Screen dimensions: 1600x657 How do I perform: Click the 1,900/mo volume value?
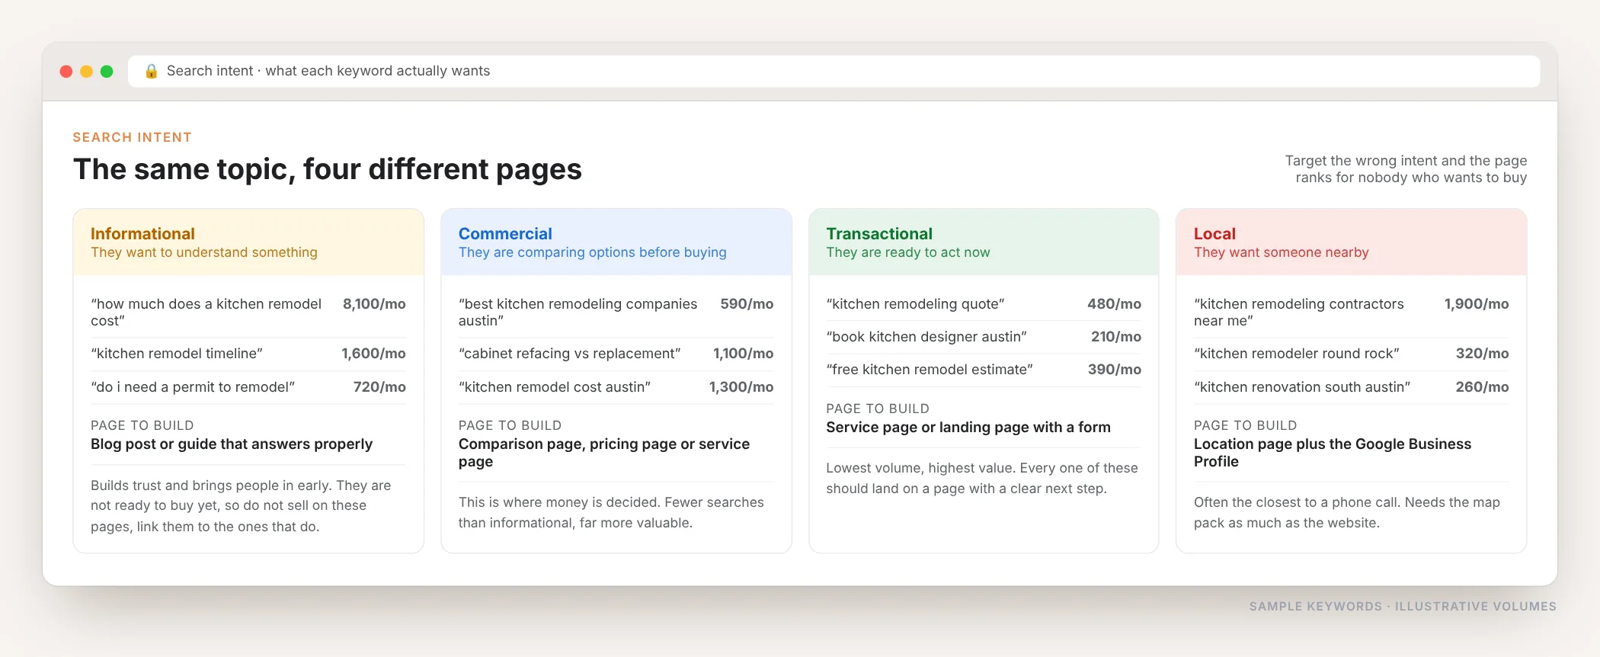point(1477,303)
